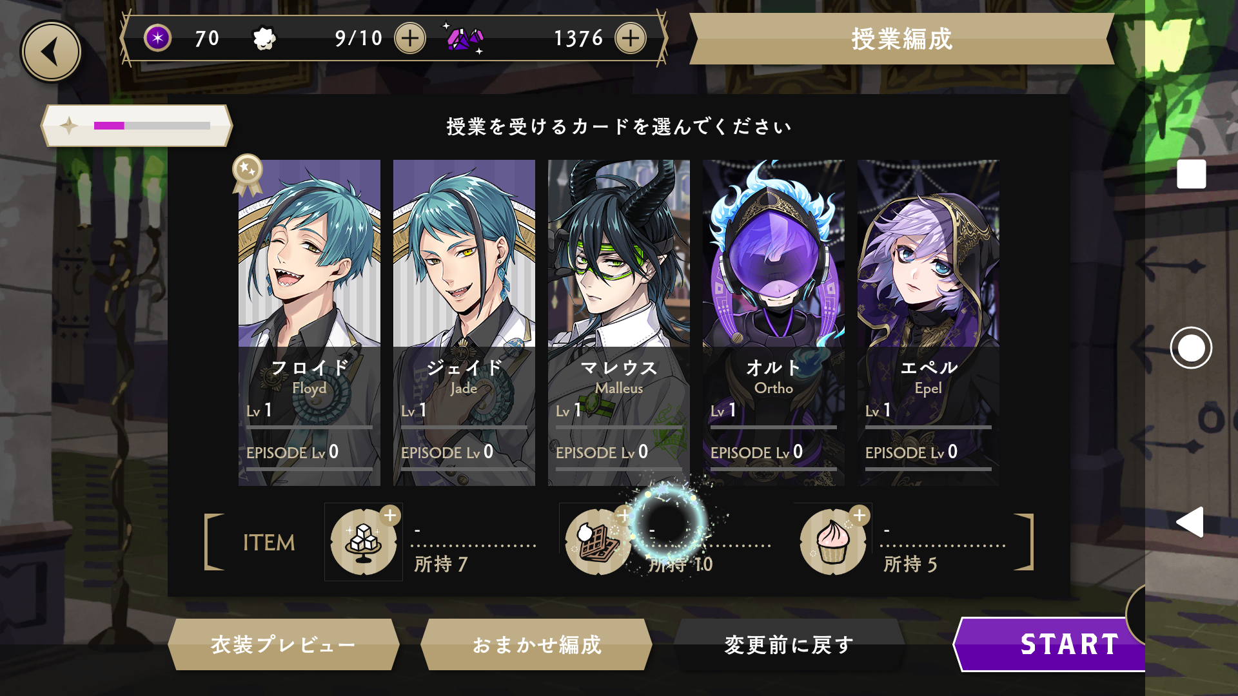Choose the Malleus character card
This screenshot has height=696, width=1238.
click(x=619, y=322)
